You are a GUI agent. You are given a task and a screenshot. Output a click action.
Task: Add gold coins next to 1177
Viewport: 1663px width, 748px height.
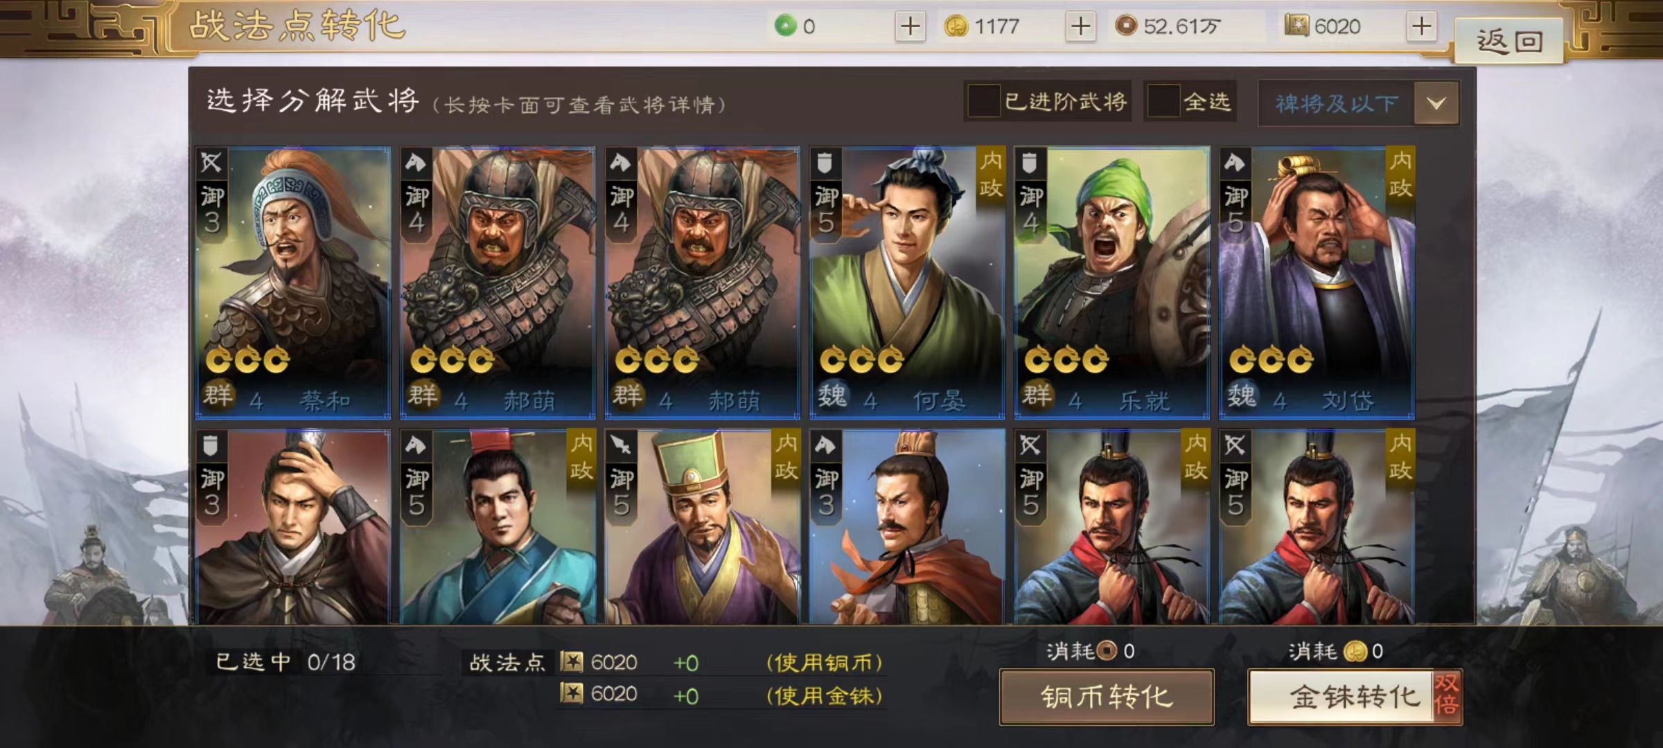click(x=1080, y=27)
